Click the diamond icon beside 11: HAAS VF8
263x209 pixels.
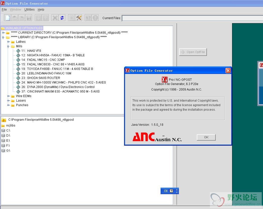point(18,51)
